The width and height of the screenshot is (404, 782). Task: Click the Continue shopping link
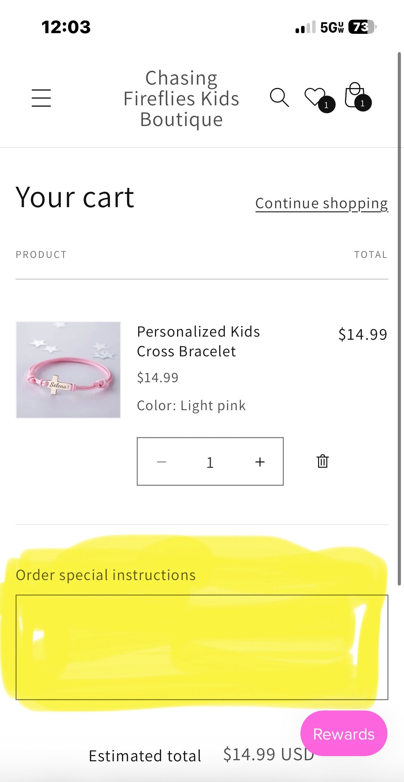click(x=321, y=203)
